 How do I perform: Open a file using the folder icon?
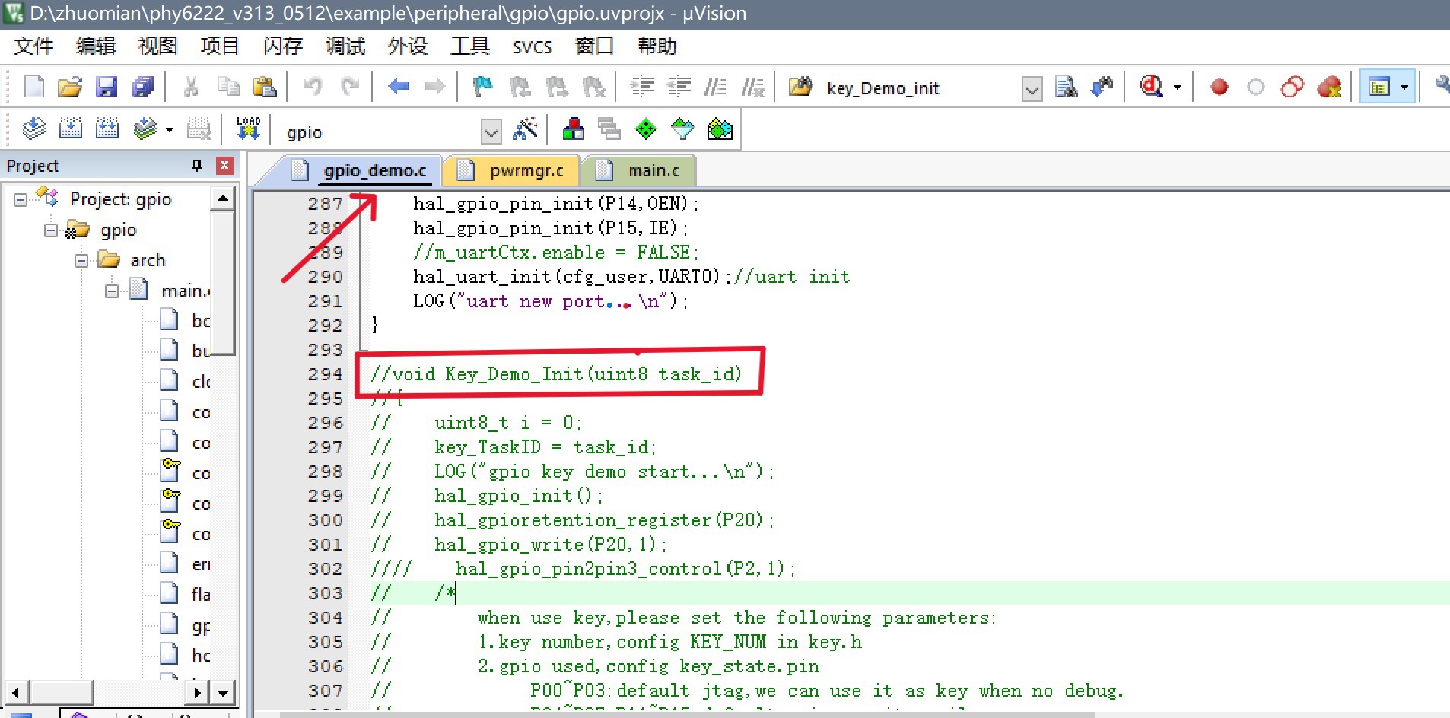[x=70, y=87]
